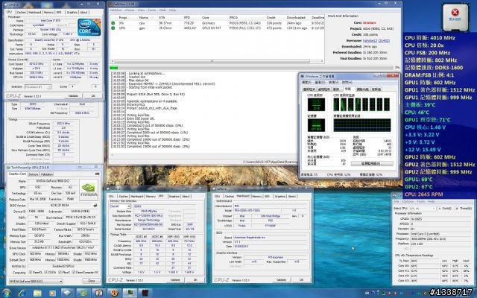Open the File menu in Core Temp
Screen dimensions: 477x298
(x=397, y=202)
